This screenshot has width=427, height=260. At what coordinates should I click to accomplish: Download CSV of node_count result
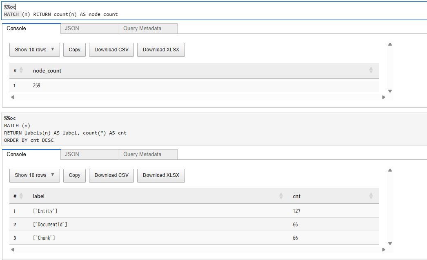(111, 50)
